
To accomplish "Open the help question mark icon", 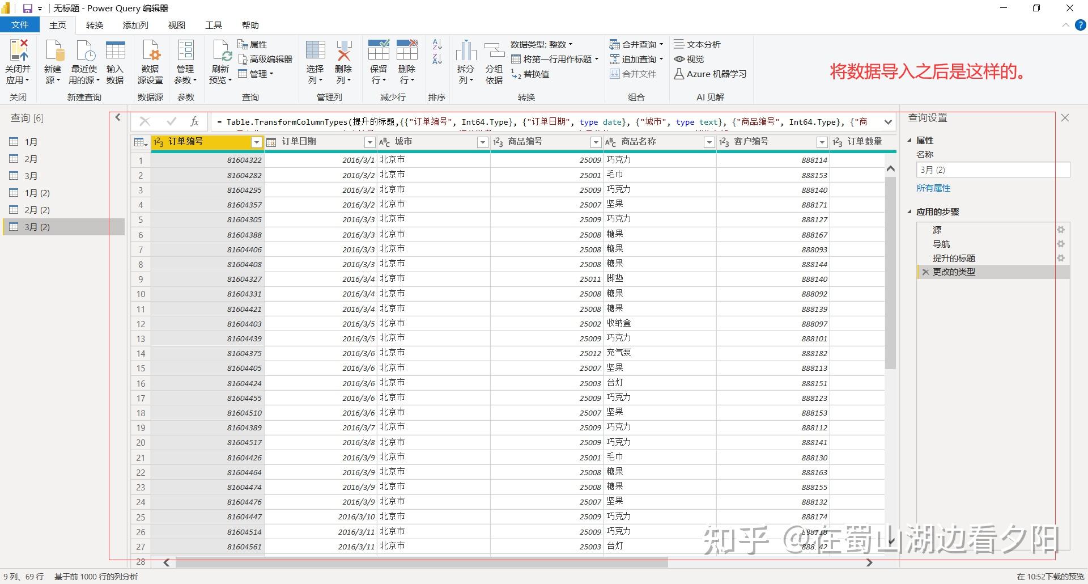I will click(x=1081, y=25).
